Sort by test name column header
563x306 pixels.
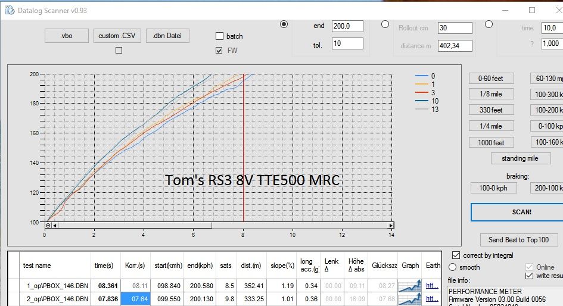point(55,266)
